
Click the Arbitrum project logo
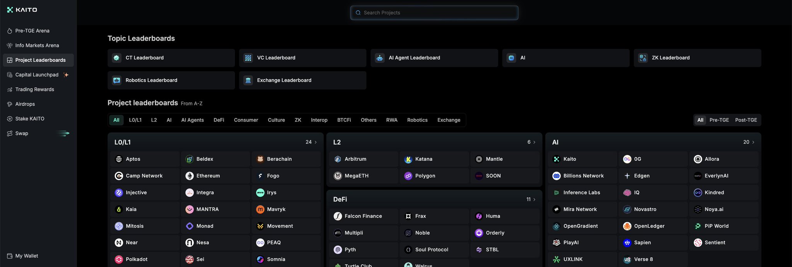(338, 159)
